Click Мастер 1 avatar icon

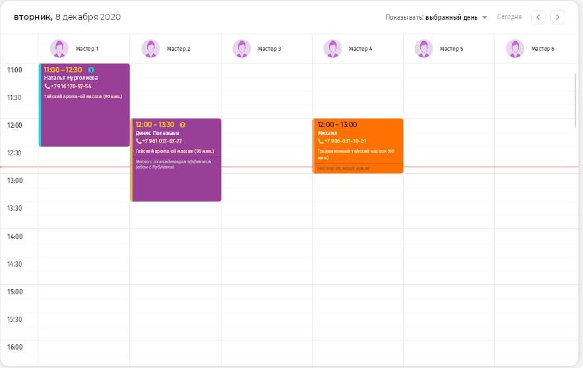click(x=59, y=49)
